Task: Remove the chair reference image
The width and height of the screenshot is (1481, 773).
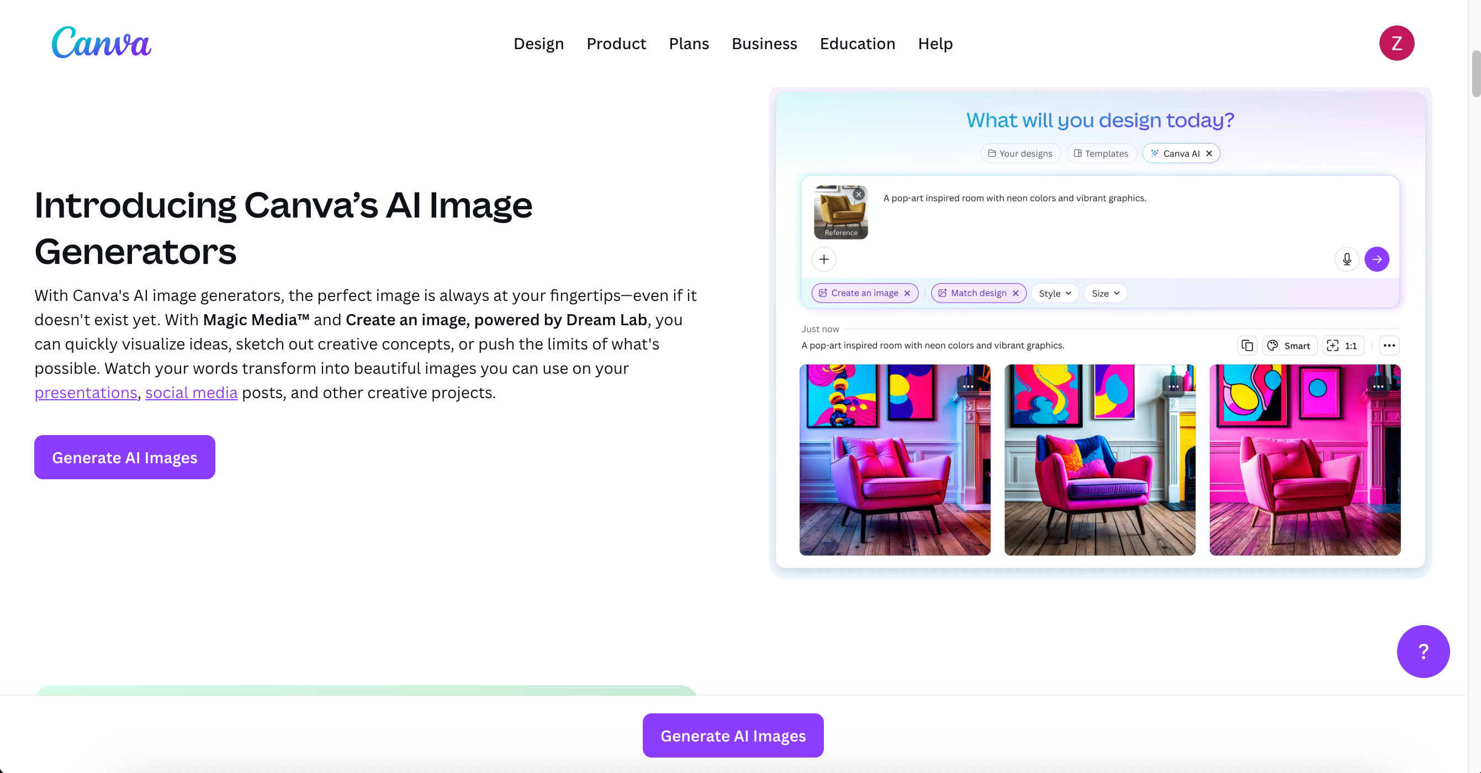Action: pos(858,194)
